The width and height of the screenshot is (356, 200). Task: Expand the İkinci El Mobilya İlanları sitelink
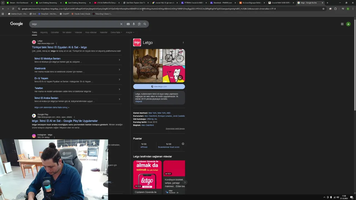point(119,60)
